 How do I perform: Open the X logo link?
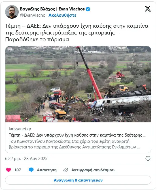[148, 9]
